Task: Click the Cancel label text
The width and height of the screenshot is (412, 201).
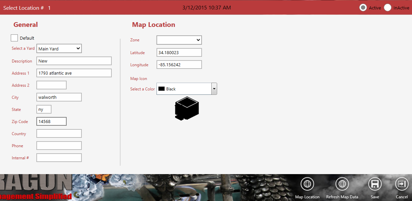Action: 402,197
